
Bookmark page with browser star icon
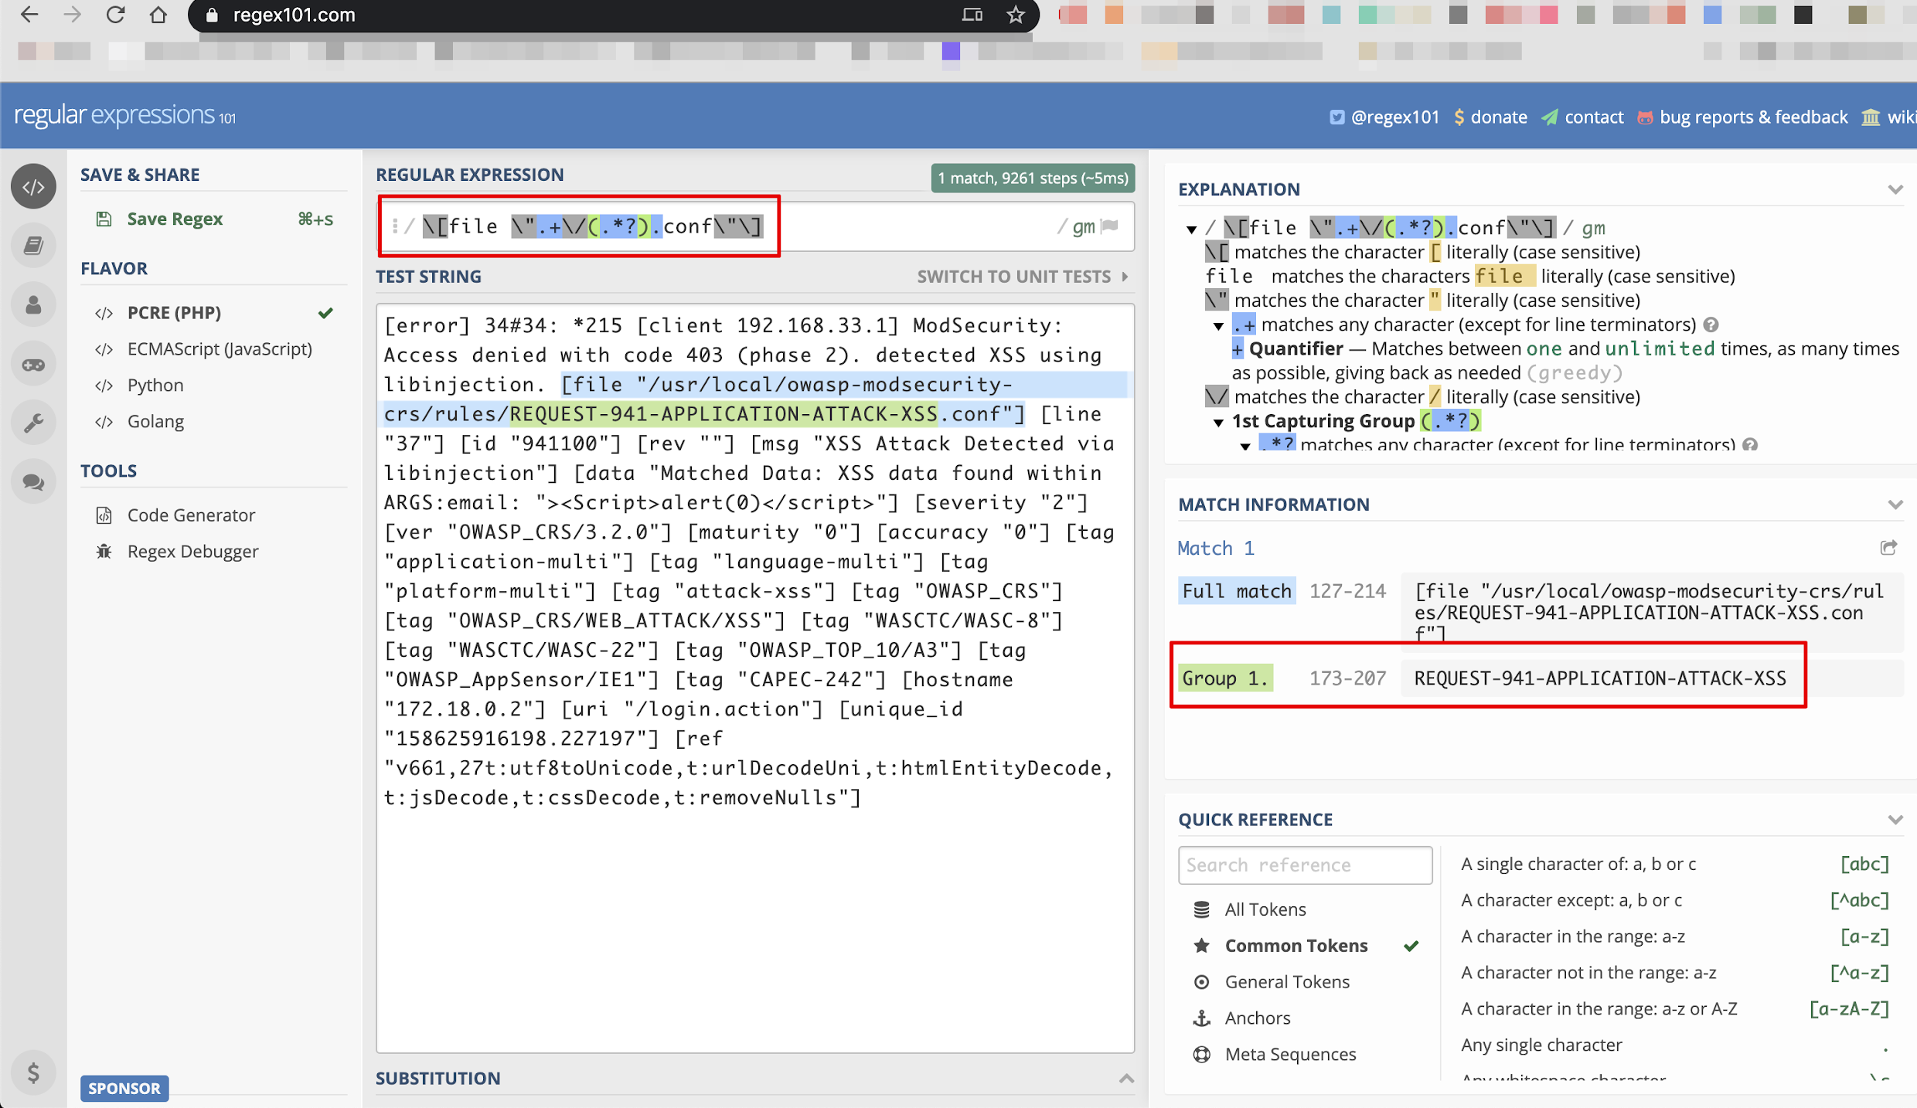click(x=1016, y=15)
